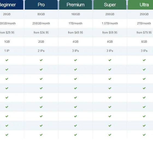Screen dimensions: 153x152
Task: Select the Beginner plan header
Action: click(11, 5)
